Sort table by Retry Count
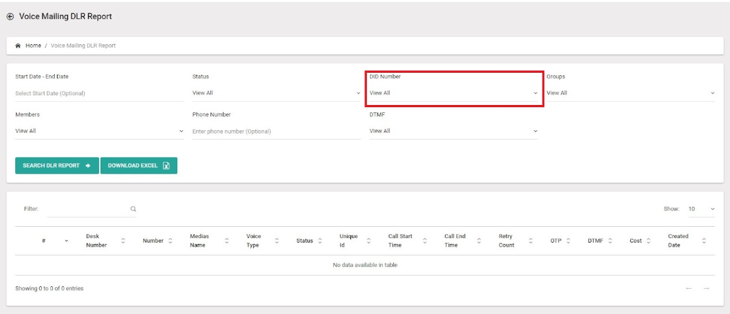730x314 pixels. [x=515, y=241]
